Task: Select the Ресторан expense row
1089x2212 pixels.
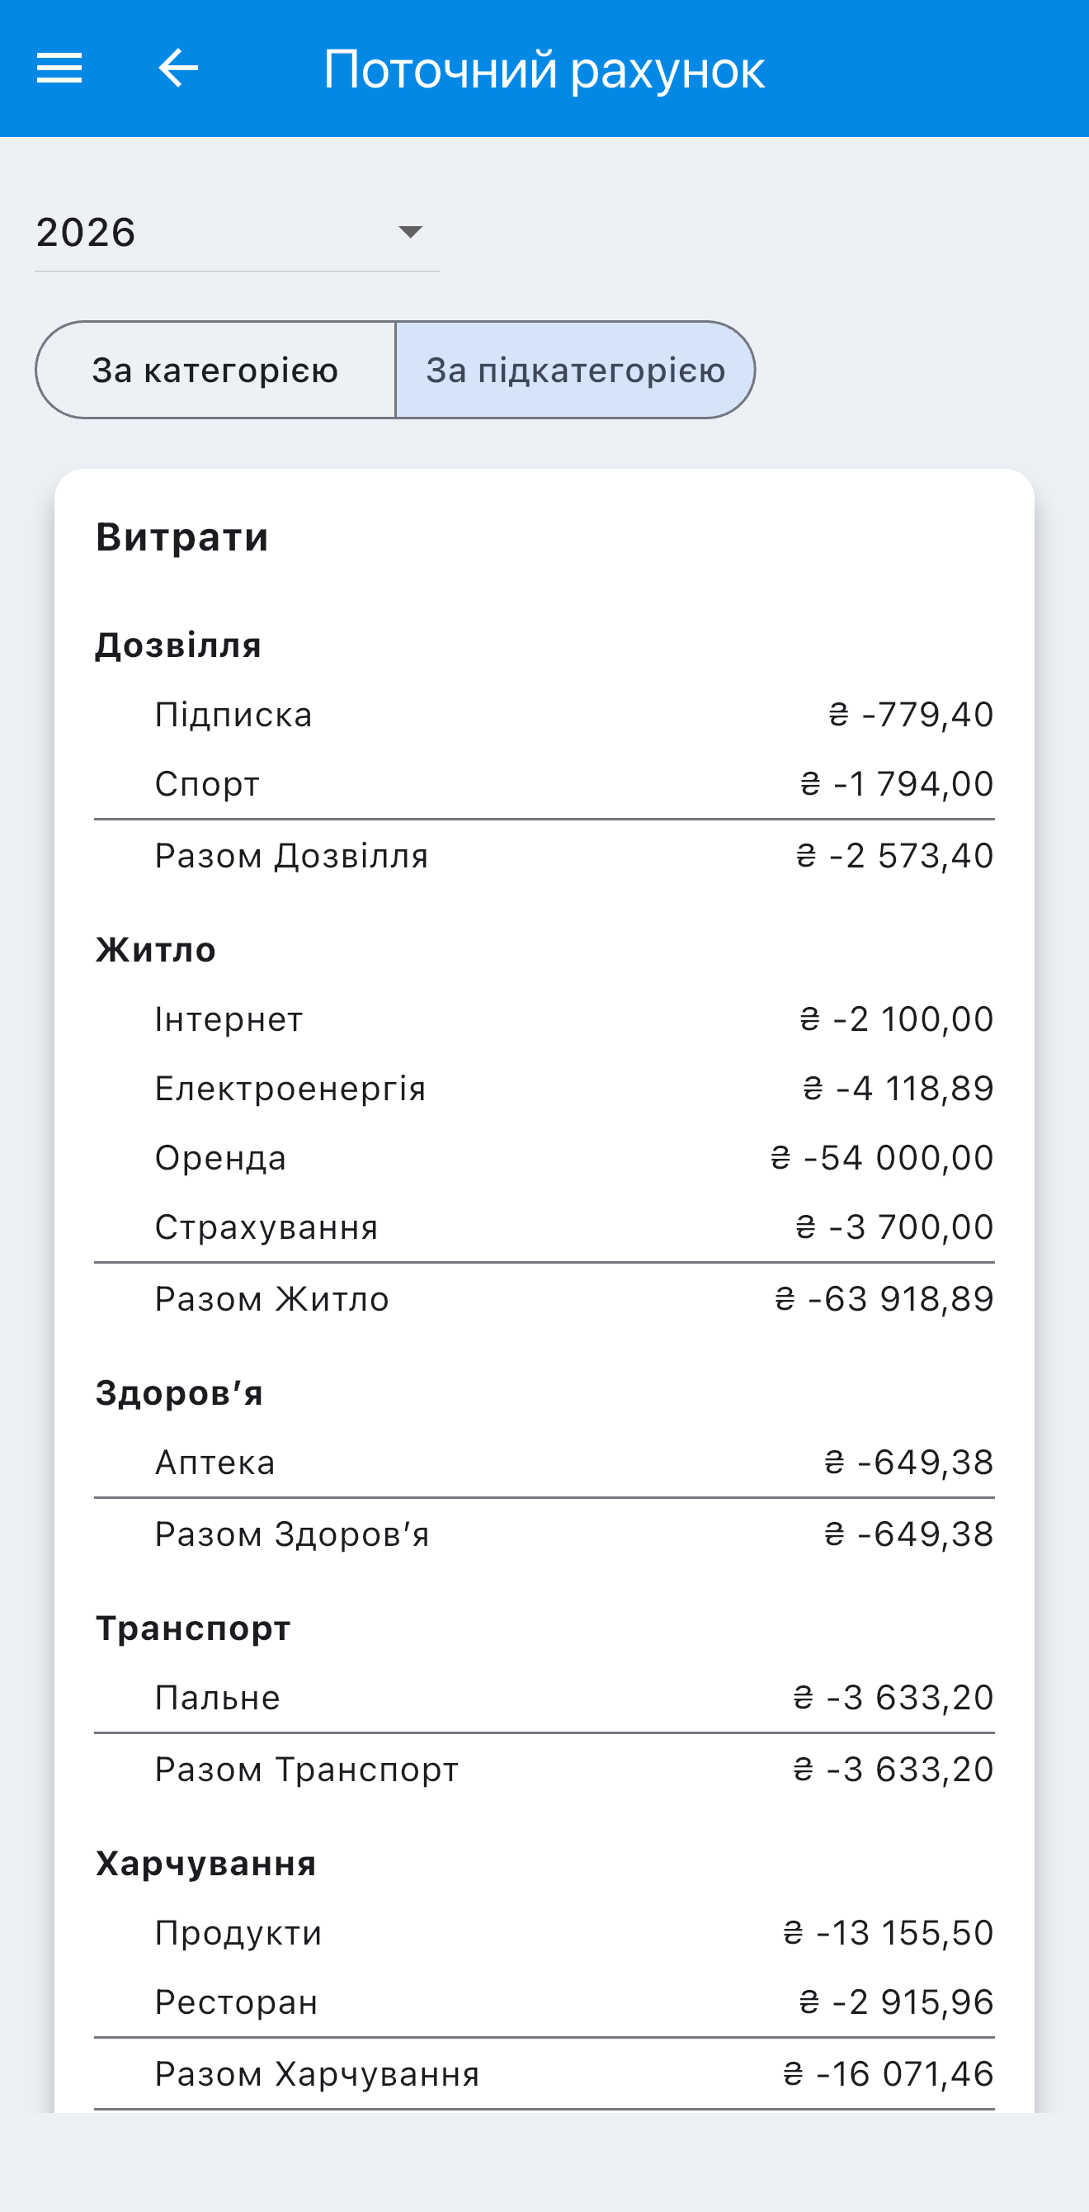Action: pyautogui.click(x=544, y=2002)
